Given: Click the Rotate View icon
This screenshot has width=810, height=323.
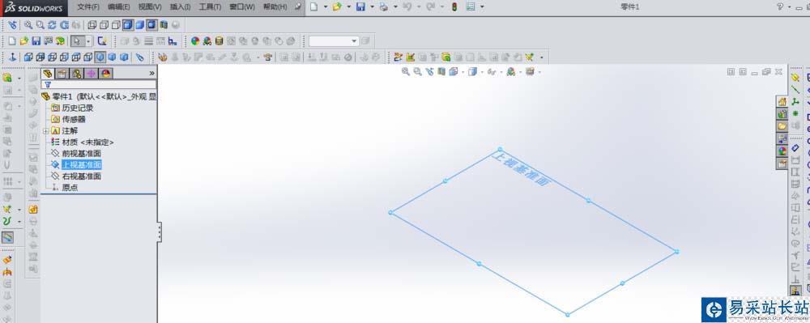Looking at the screenshot, I should pos(52,25).
